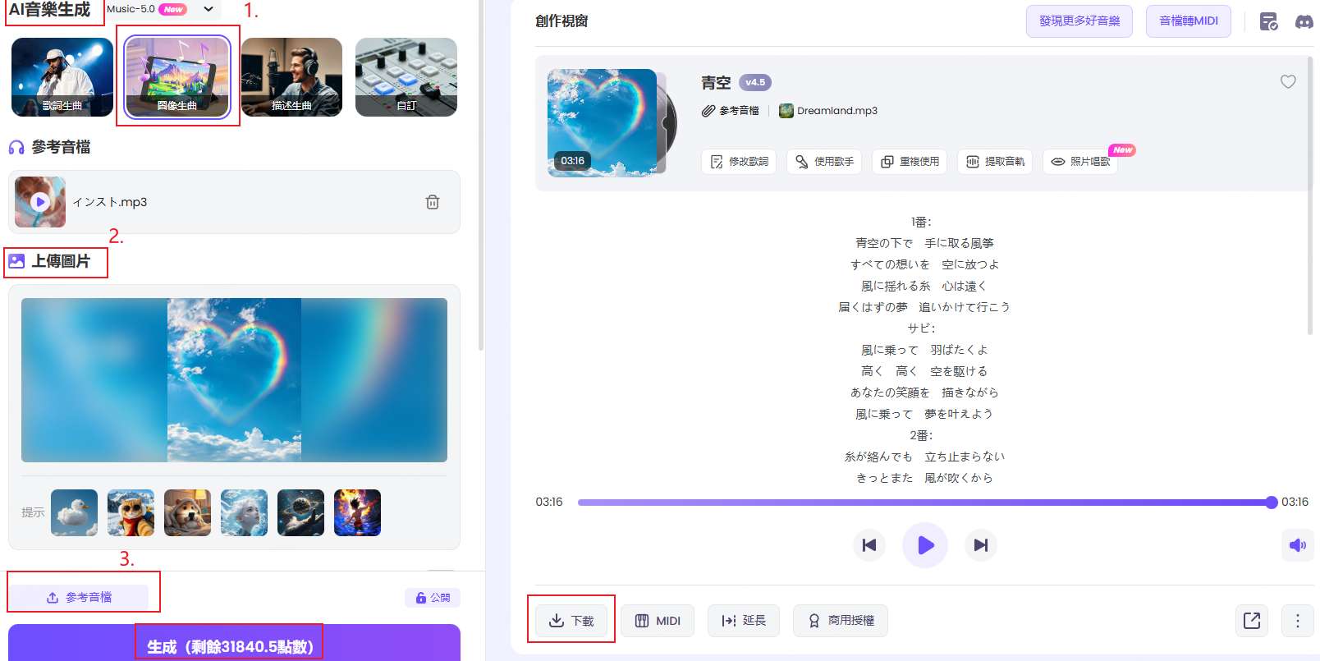The height and width of the screenshot is (661, 1320).
Task: Click the MIDI export button
Action: [658, 621]
